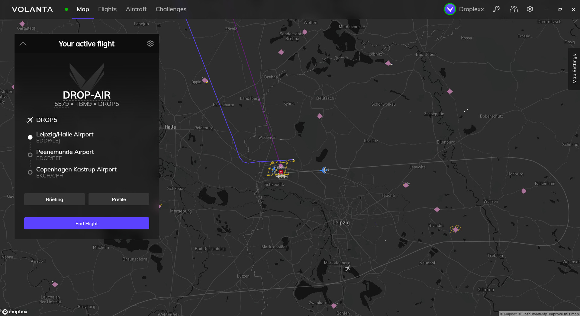Click the Leipzig/Halle filled waypoint dot
Viewport: 580px width, 316px height.
coord(30,137)
